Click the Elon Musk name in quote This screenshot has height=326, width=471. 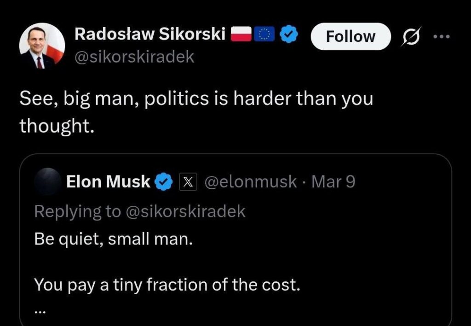(108, 182)
